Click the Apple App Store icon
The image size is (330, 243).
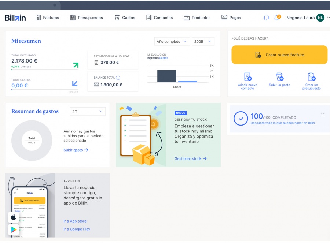14,217
